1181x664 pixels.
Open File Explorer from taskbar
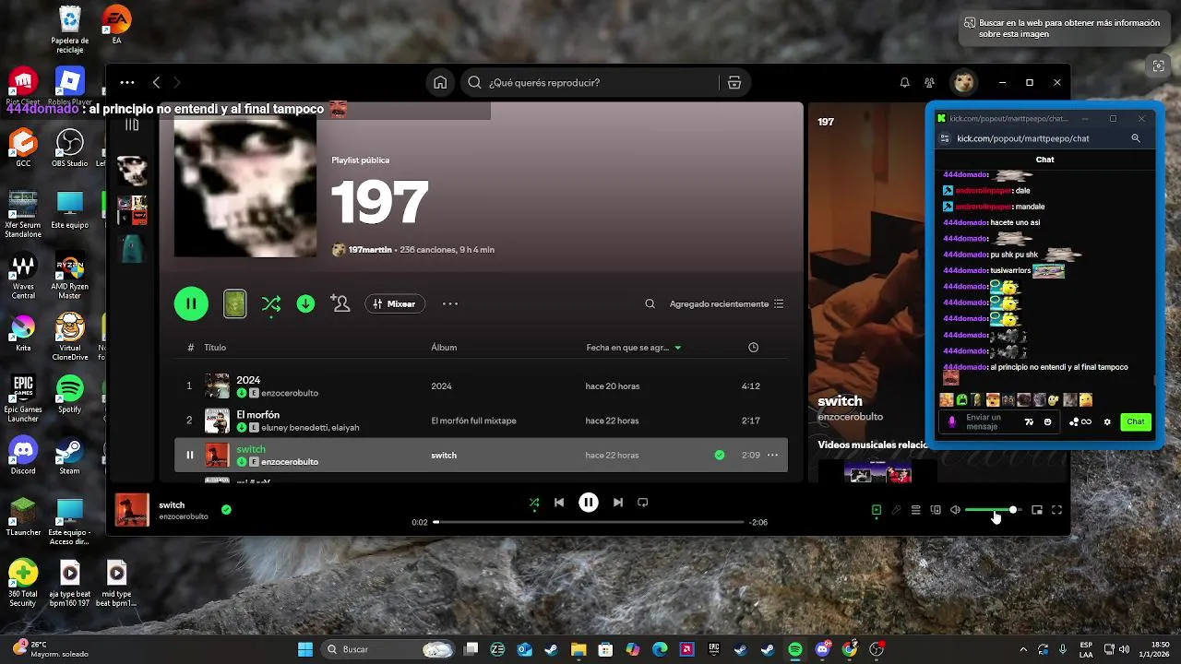click(579, 649)
